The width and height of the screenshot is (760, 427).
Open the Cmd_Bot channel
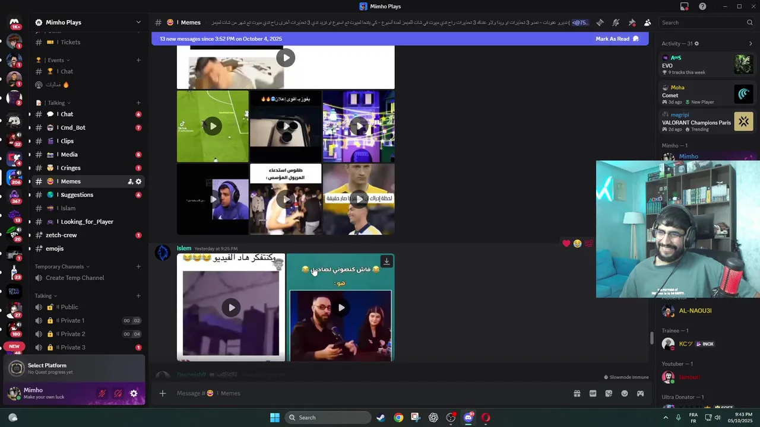pyautogui.click(x=87, y=128)
